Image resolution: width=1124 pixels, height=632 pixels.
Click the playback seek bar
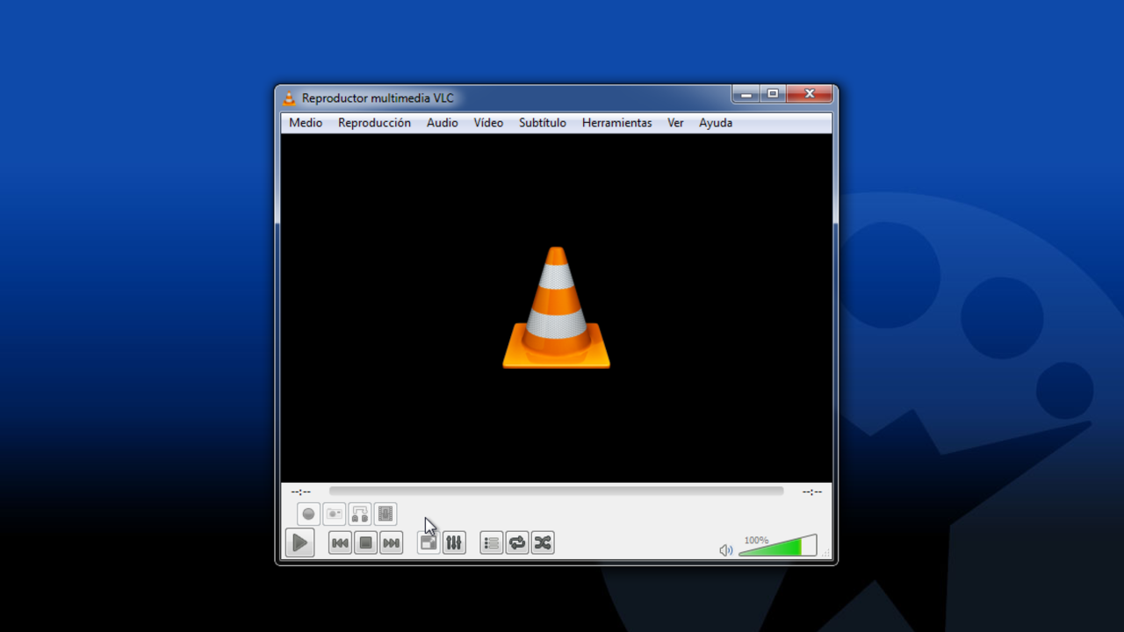click(x=556, y=492)
